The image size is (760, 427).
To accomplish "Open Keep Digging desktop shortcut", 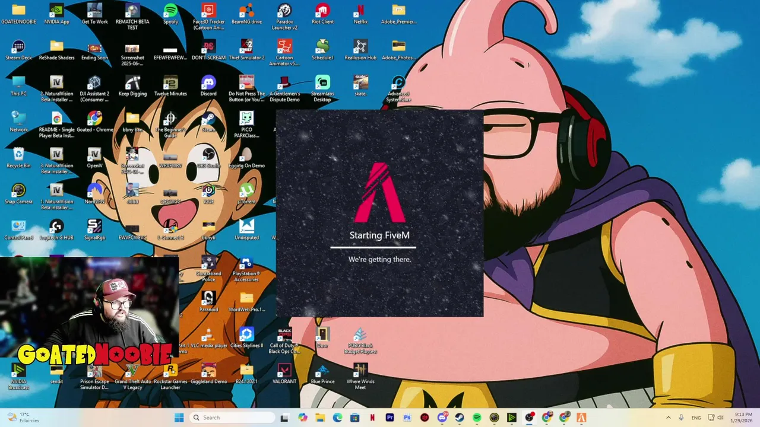I will click(x=132, y=86).
